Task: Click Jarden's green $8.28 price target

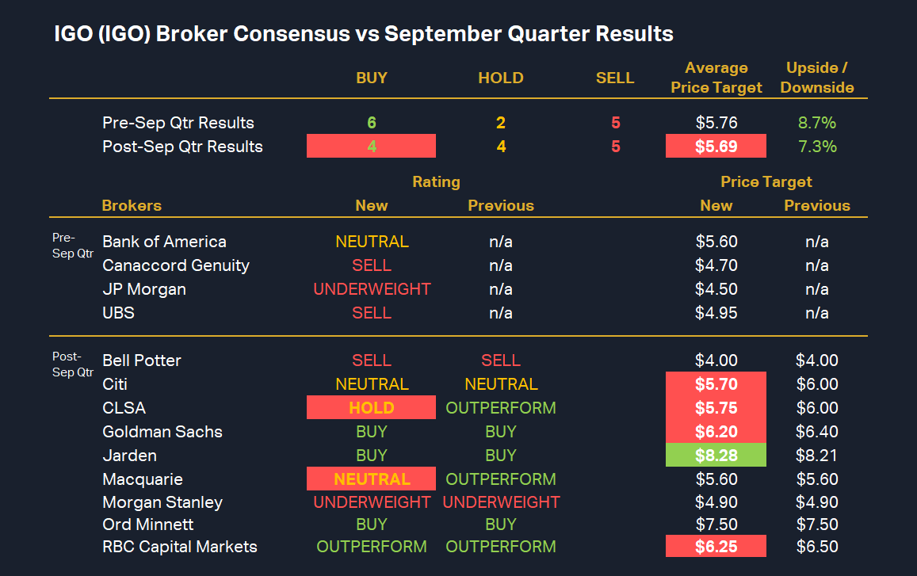Action: tap(716, 456)
